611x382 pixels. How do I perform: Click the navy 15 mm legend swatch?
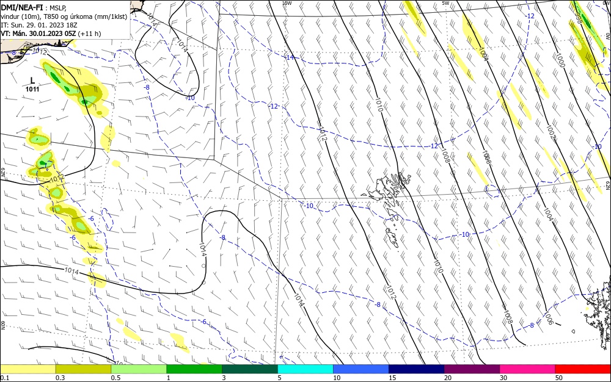(x=417, y=369)
